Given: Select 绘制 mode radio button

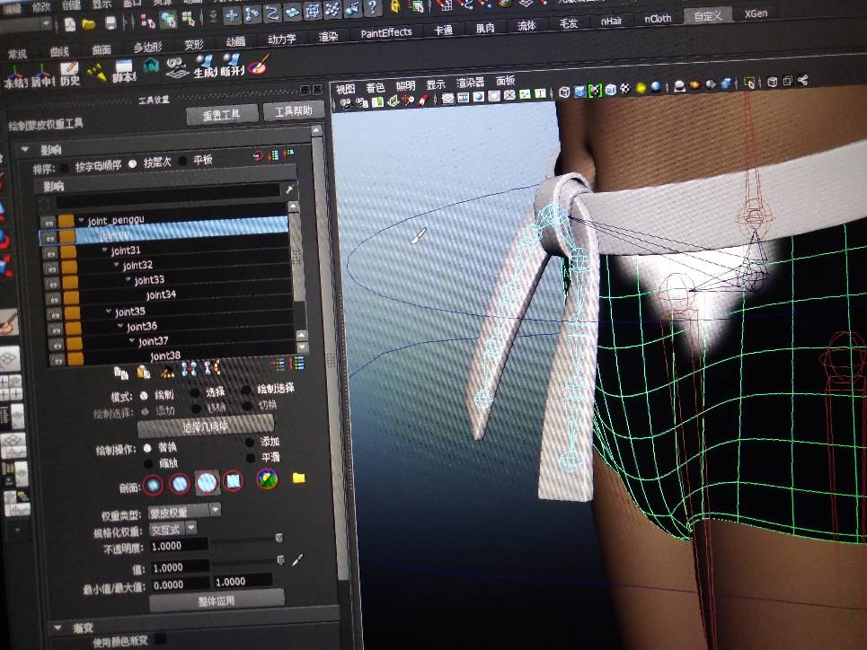Looking at the screenshot, I should click(x=145, y=395).
